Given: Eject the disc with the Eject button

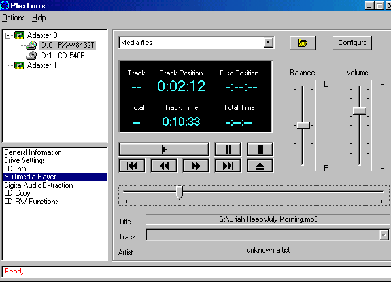Looking at the screenshot, I should [260, 166].
